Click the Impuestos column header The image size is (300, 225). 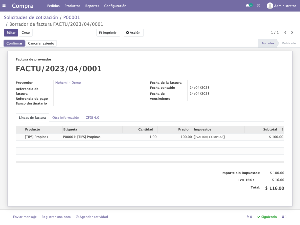coord(219,129)
